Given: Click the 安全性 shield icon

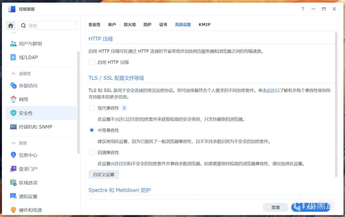Looking at the screenshot, I should click(13, 113).
